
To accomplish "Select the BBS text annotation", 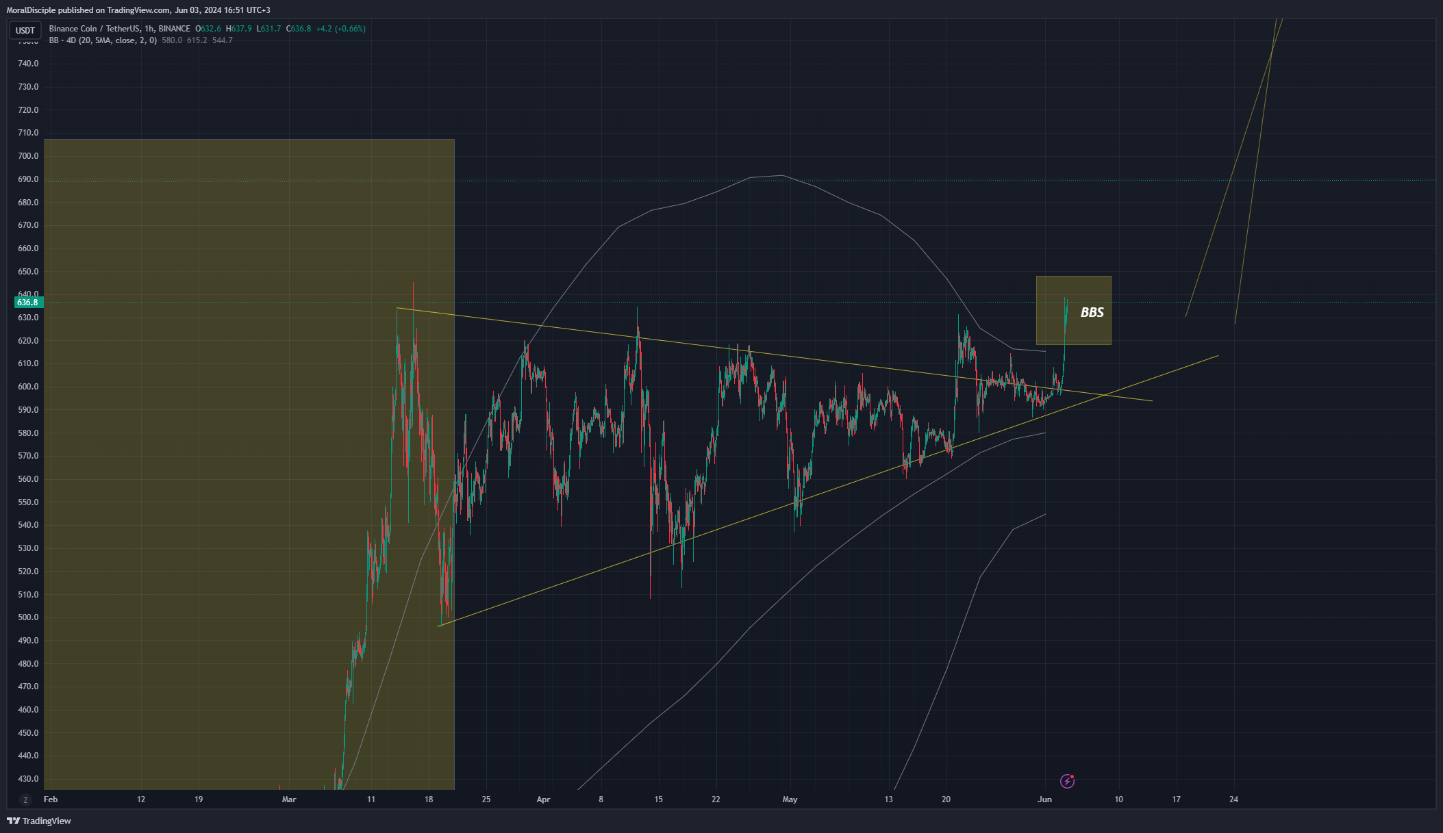I will 1092,312.
